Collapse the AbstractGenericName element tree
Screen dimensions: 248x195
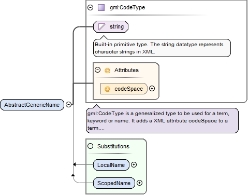[69, 105]
